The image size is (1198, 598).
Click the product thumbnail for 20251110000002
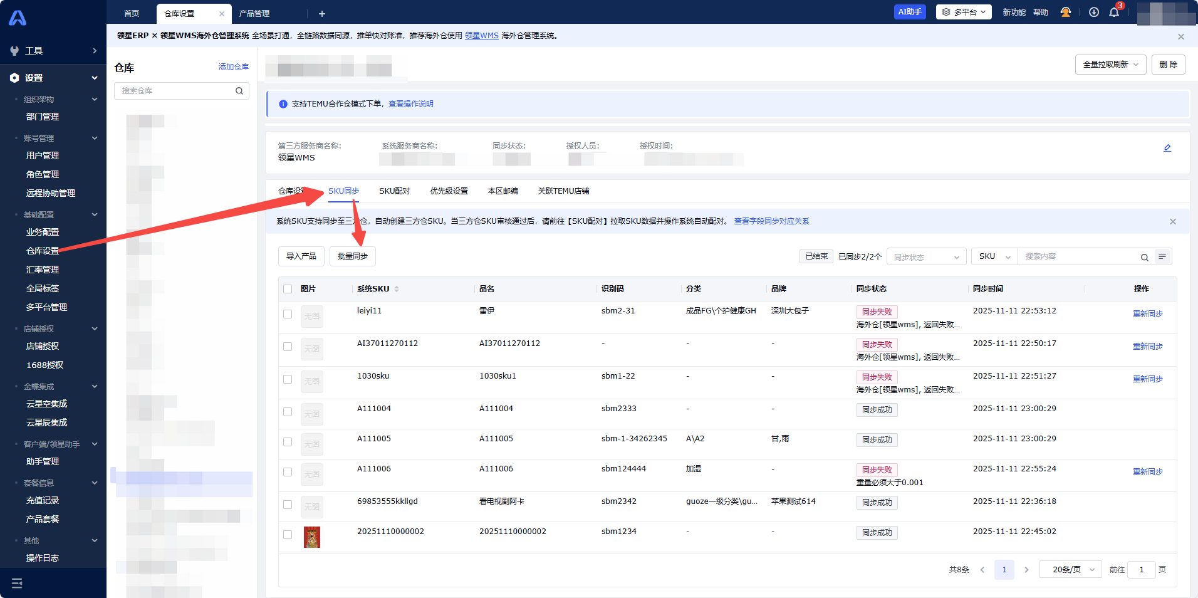312,537
